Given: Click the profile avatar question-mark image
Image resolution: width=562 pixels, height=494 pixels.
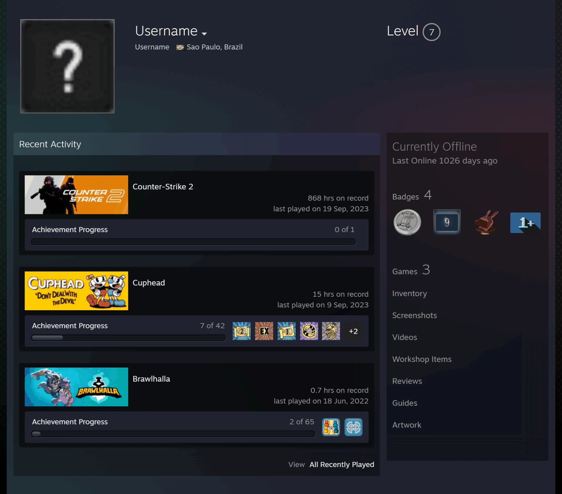Looking at the screenshot, I should (x=67, y=66).
